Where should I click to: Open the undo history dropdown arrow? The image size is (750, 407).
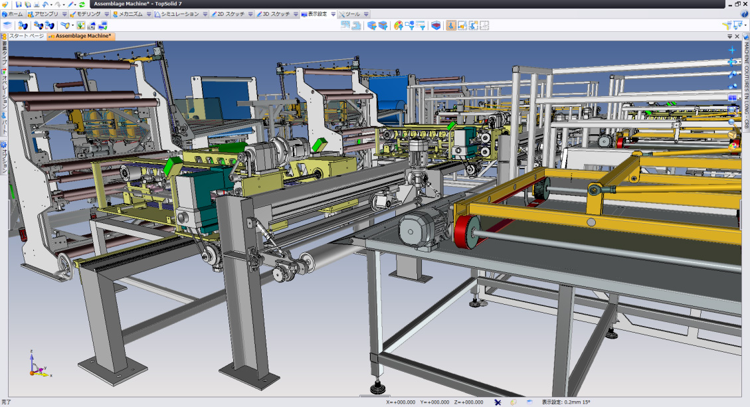pos(52,4)
